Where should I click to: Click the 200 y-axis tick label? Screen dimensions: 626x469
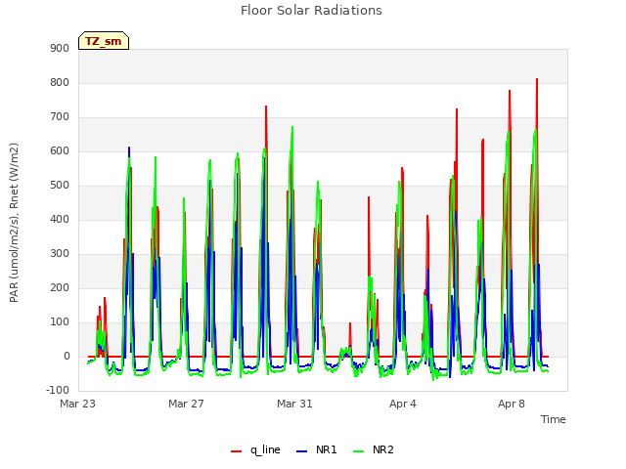point(60,288)
